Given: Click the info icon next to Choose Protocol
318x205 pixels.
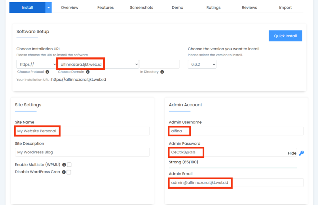Looking at the screenshot, I should click(x=48, y=72).
